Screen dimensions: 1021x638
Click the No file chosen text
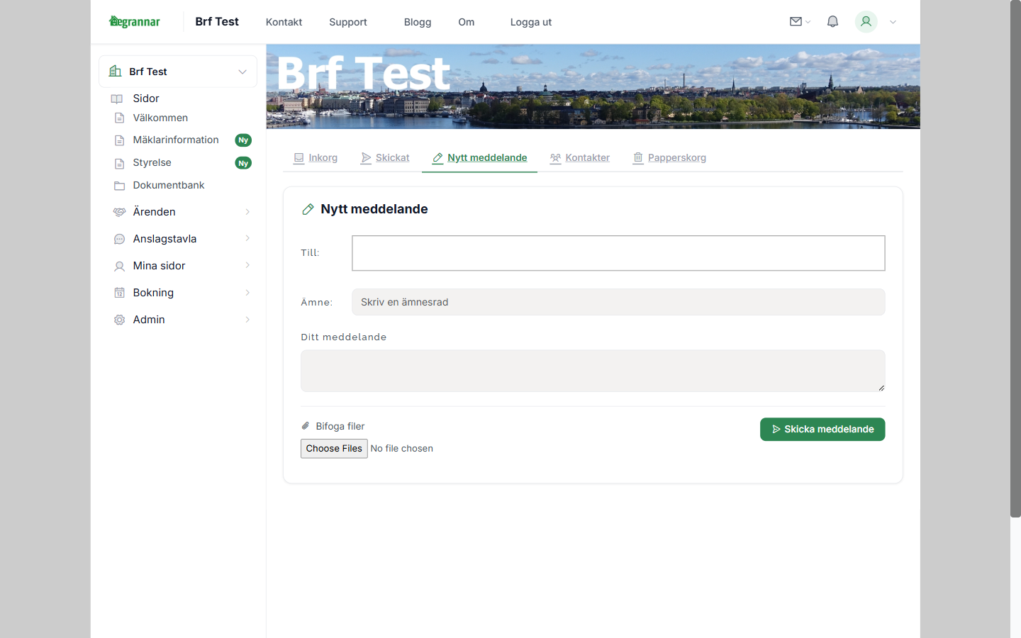pyautogui.click(x=402, y=449)
